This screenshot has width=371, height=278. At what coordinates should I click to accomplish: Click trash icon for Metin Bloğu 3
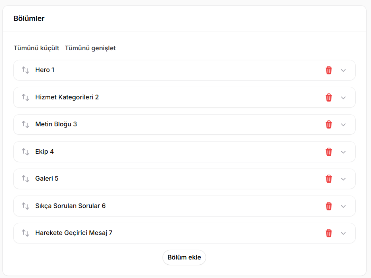(x=329, y=124)
